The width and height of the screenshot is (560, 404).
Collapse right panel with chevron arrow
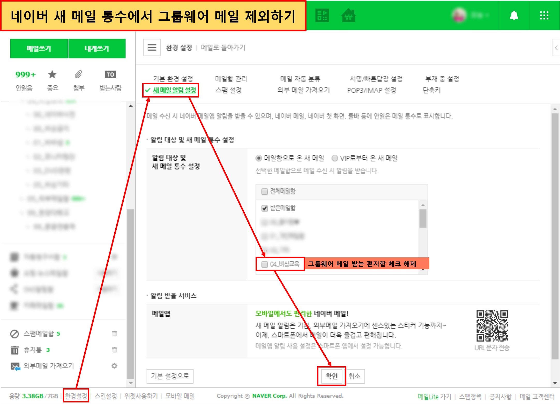coord(556,48)
